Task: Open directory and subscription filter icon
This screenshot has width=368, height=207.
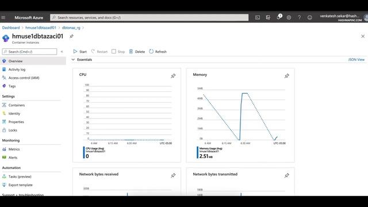Action: coord(268,18)
